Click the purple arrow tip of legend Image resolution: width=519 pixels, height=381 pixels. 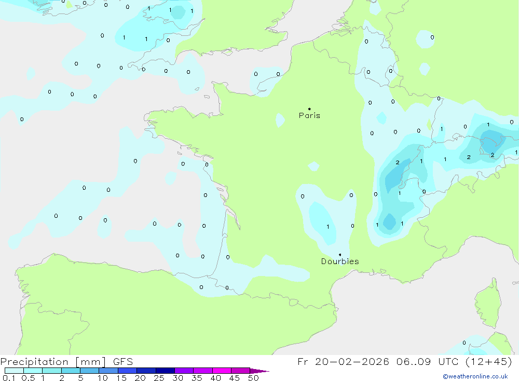(260, 371)
